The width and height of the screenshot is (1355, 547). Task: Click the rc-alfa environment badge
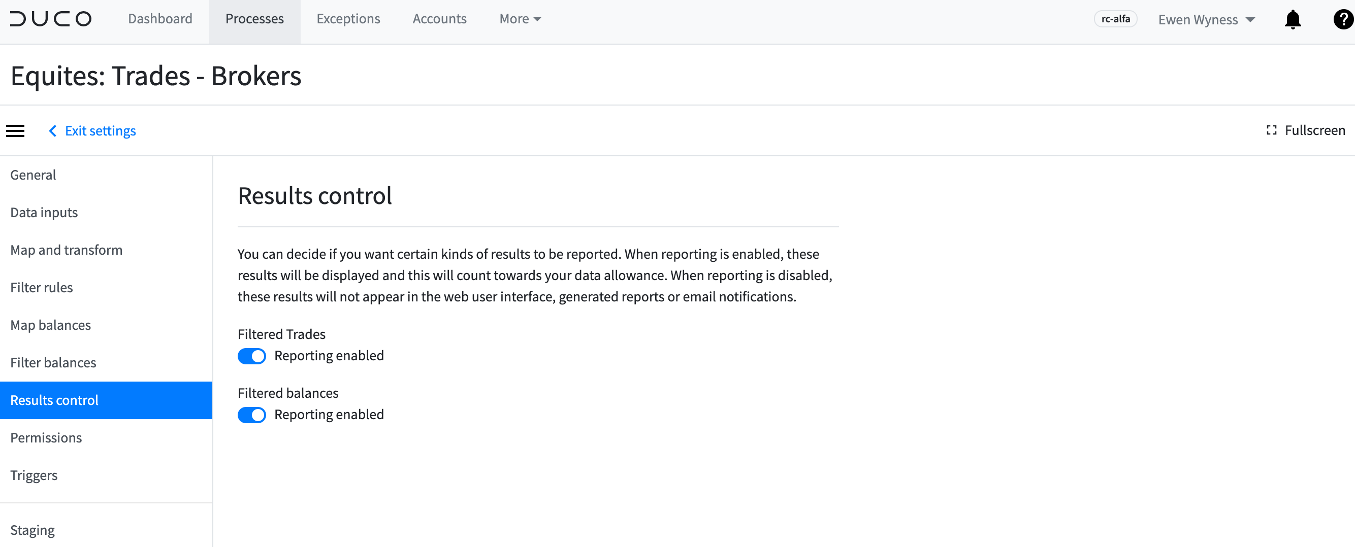(1115, 19)
